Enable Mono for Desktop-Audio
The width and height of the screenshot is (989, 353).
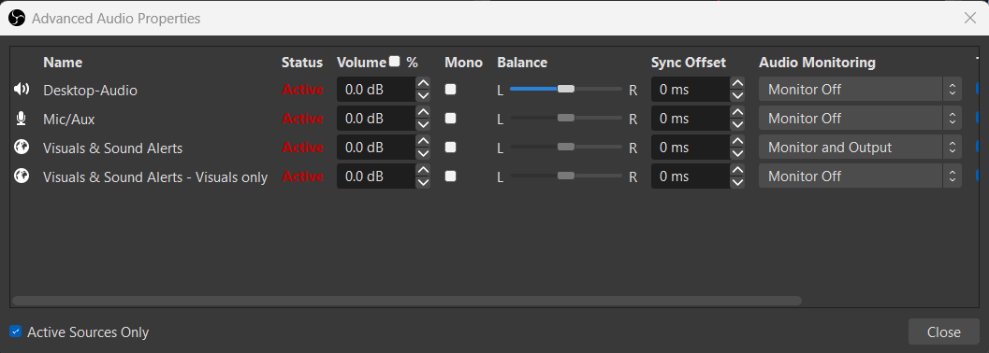coord(450,90)
